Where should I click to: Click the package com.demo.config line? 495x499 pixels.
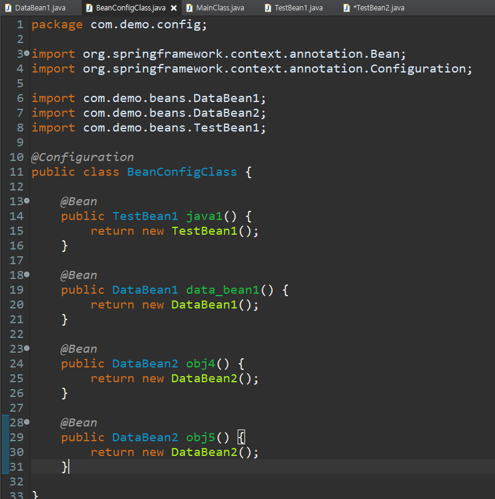point(119,25)
